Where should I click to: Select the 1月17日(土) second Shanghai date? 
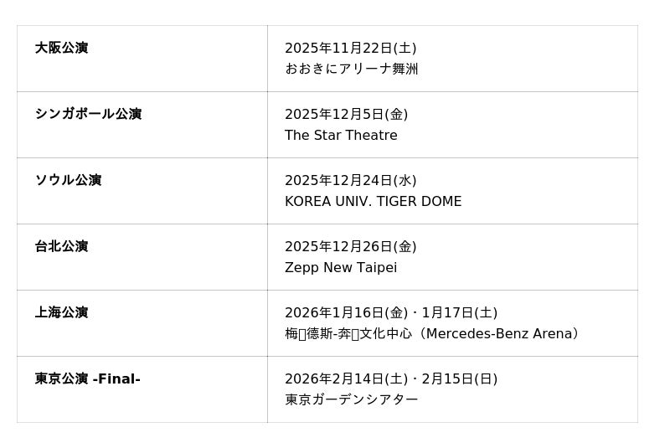459,313
